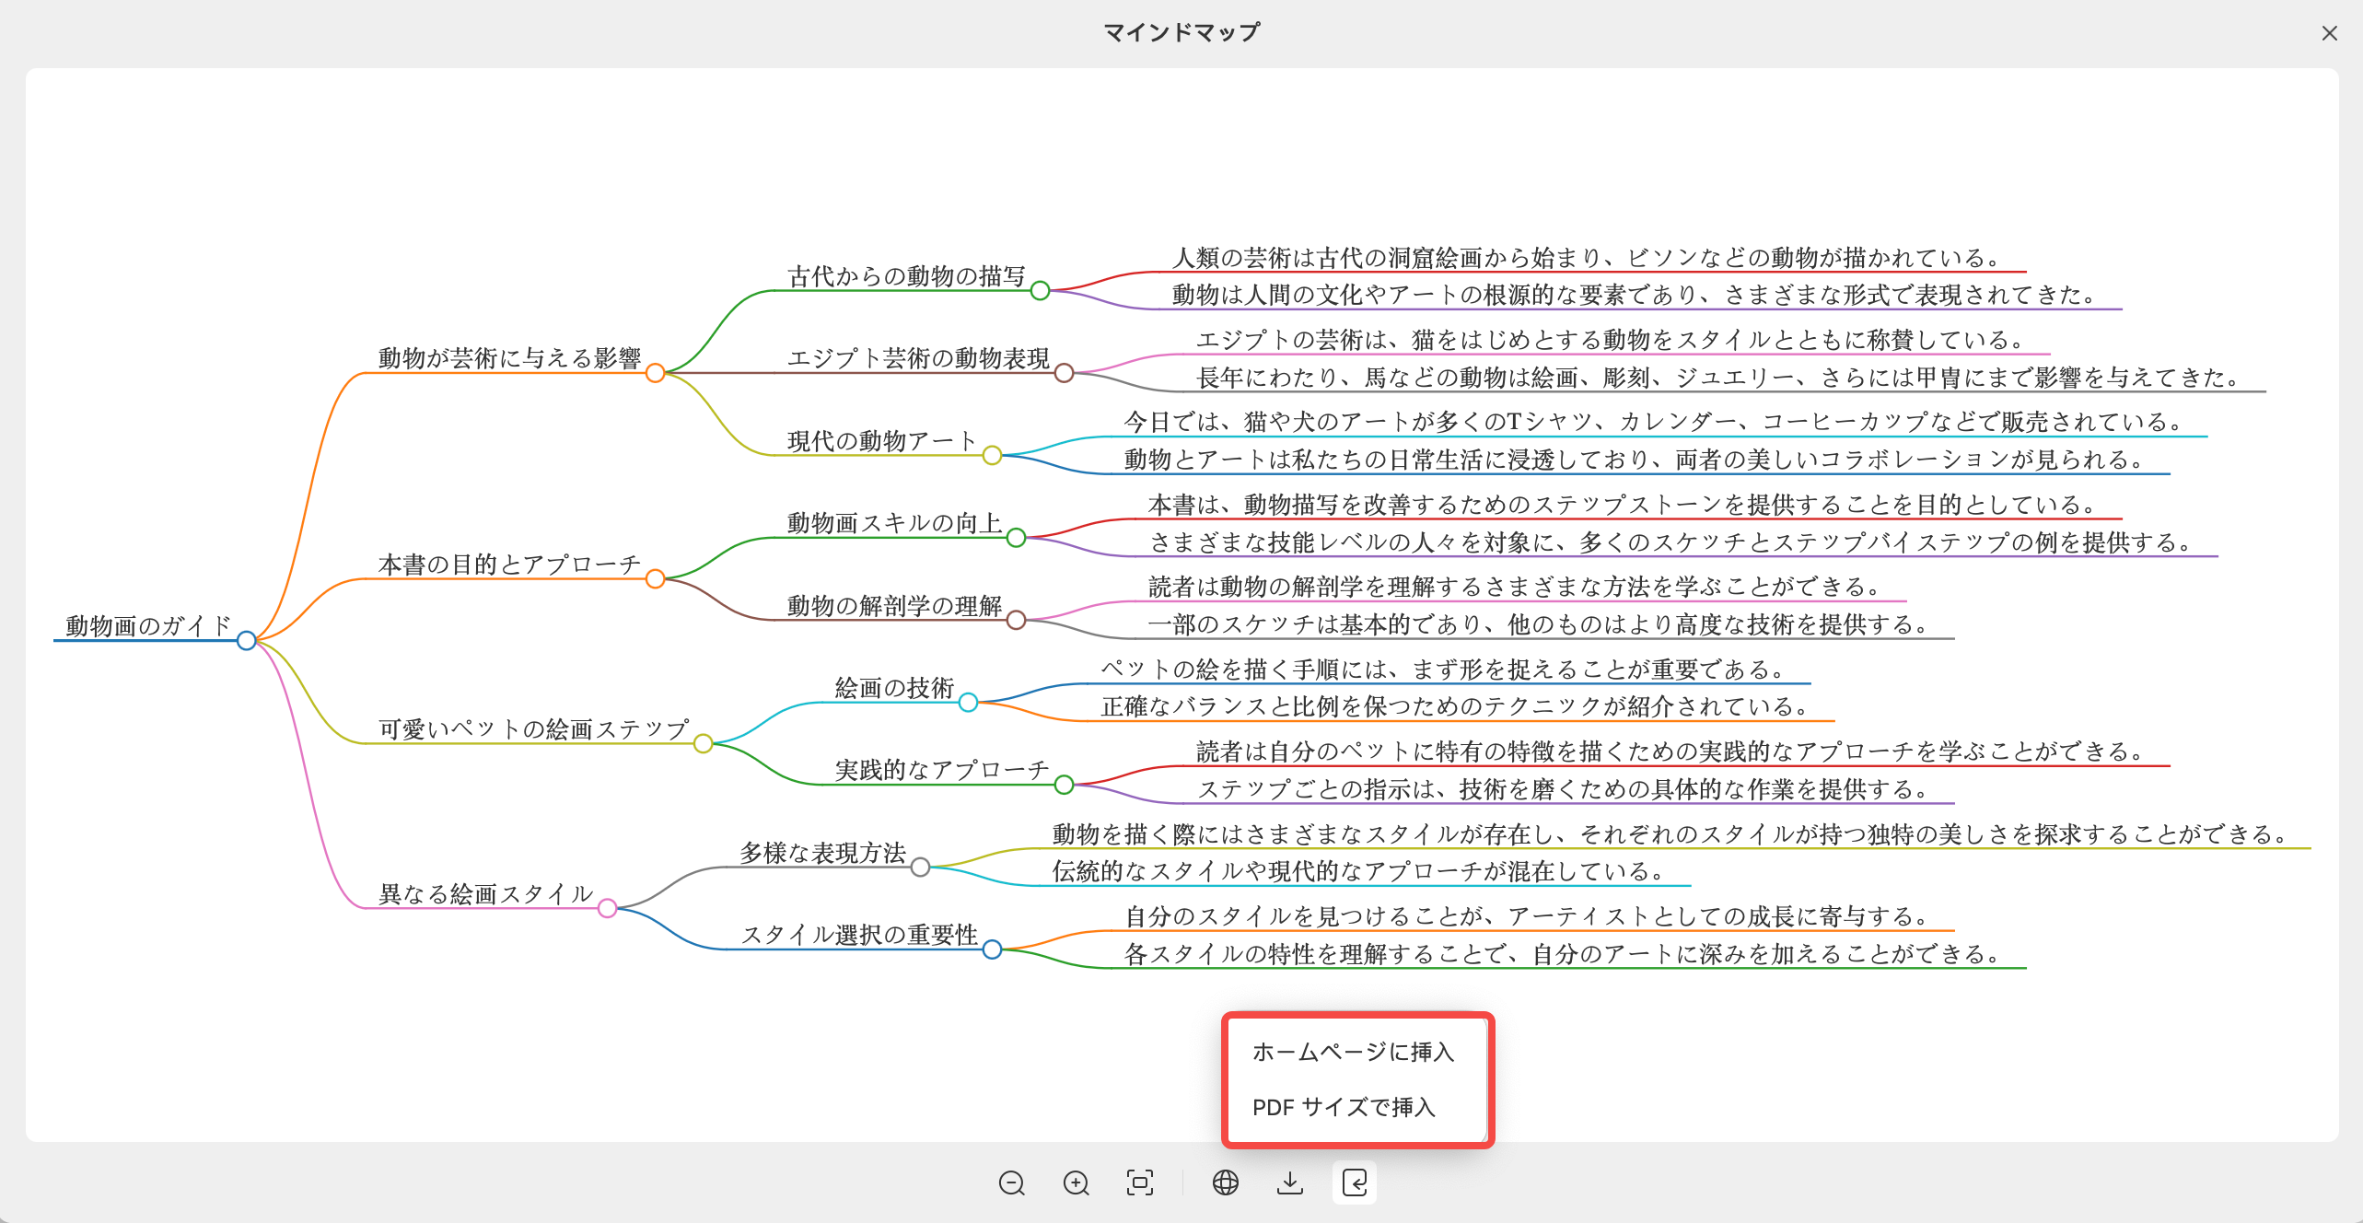
Task: Collapse the エジプト芸術の動物表現 node circle
Action: (x=1064, y=373)
